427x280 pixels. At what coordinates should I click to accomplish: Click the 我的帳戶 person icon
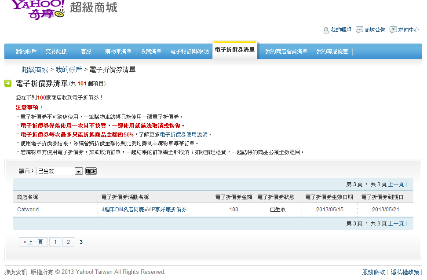pyautogui.click(x=326, y=30)
